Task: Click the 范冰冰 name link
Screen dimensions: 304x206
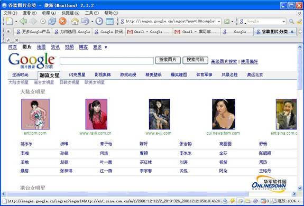Action: point(26,144)
